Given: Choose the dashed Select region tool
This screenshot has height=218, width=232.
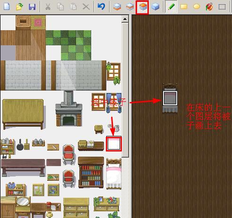Looking at the screenshot, I should click(222, 7).
